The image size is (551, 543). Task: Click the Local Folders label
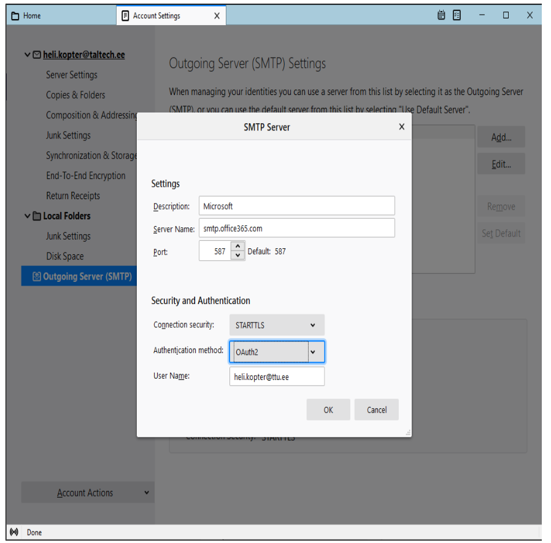67,216
